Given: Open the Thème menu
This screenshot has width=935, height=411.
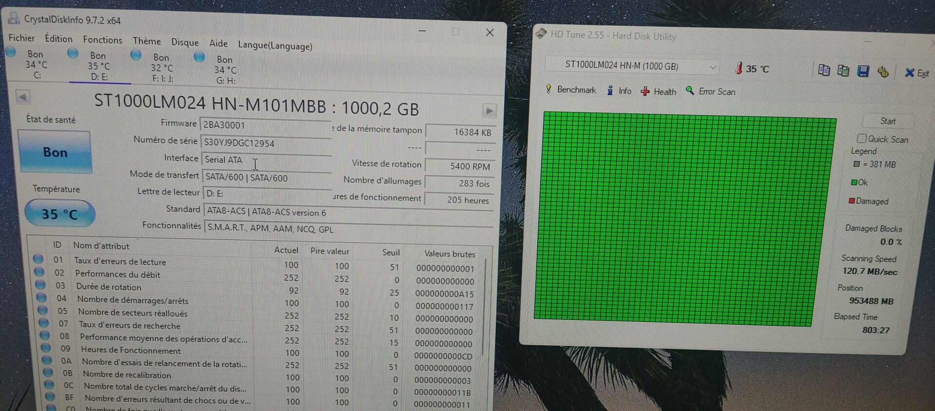Looking at the screenshot, I should pos(146,41).
